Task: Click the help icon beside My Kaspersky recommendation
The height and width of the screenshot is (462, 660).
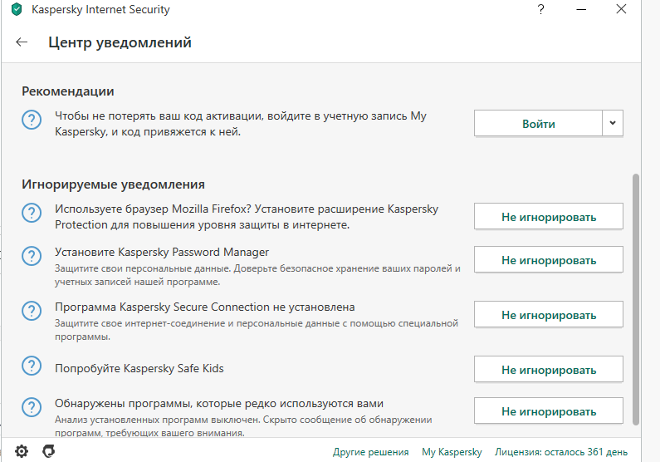Action: click(32, 120)
